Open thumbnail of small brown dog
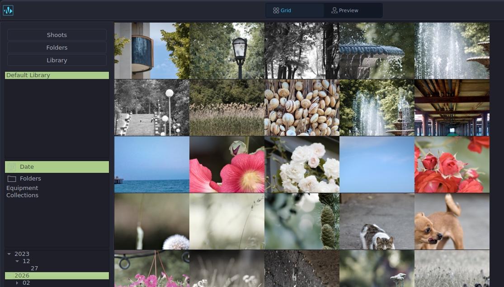 [x=452, y=222]
